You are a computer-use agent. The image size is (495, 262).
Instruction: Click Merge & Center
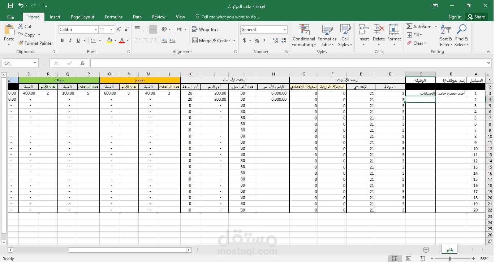pos(211,41)
